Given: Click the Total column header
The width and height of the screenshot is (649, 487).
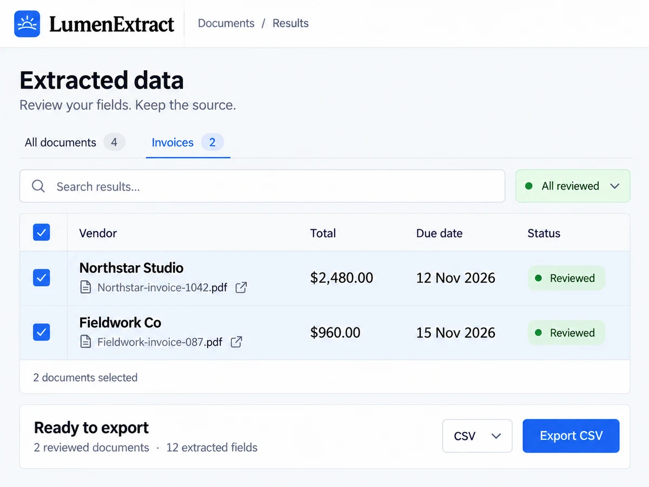Looking at the screenshot, I should [x=323, y=233].
